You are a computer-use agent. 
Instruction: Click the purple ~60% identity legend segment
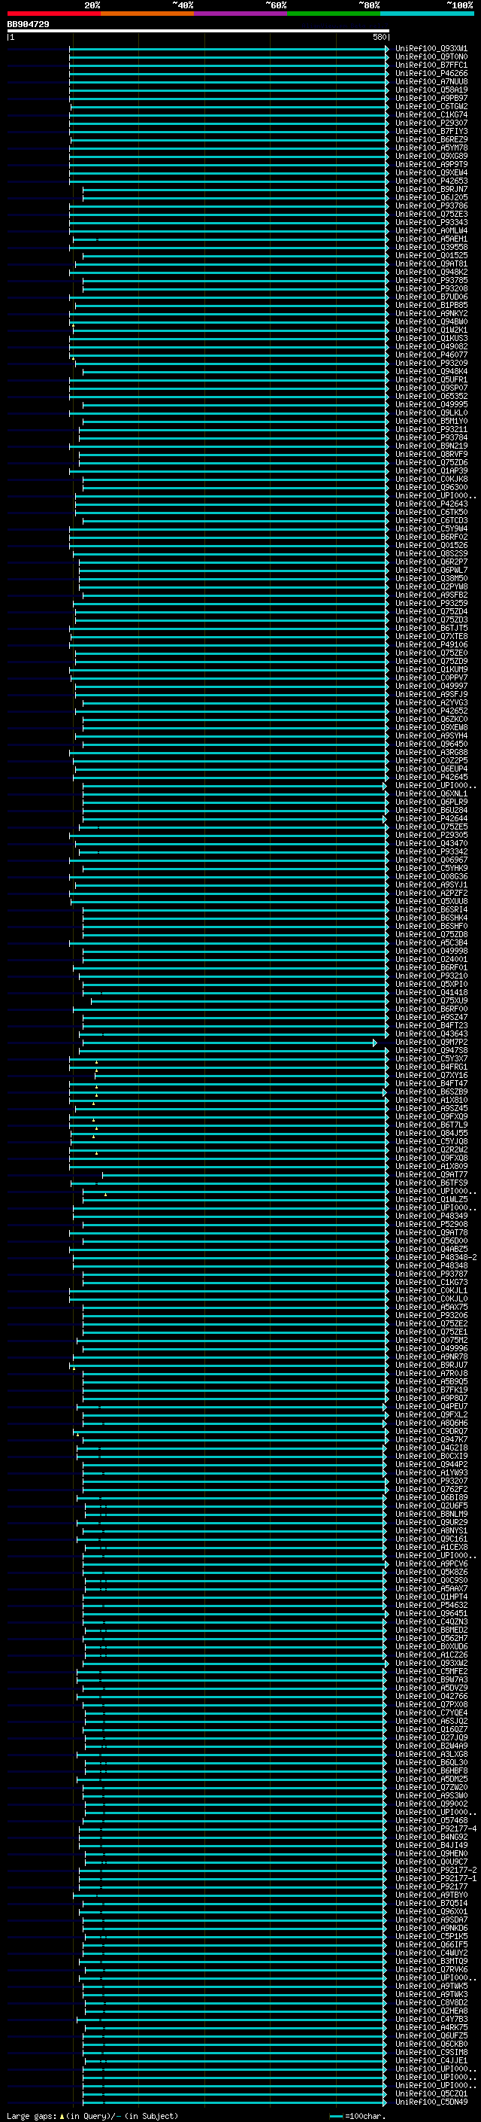point(240,14)
